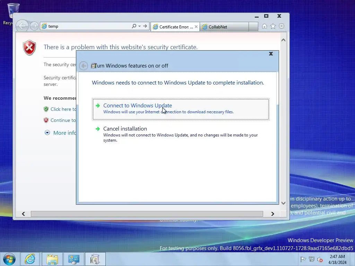
Task: Click green arrow beside Connect to Windows Update
Action: coord(97,106)
